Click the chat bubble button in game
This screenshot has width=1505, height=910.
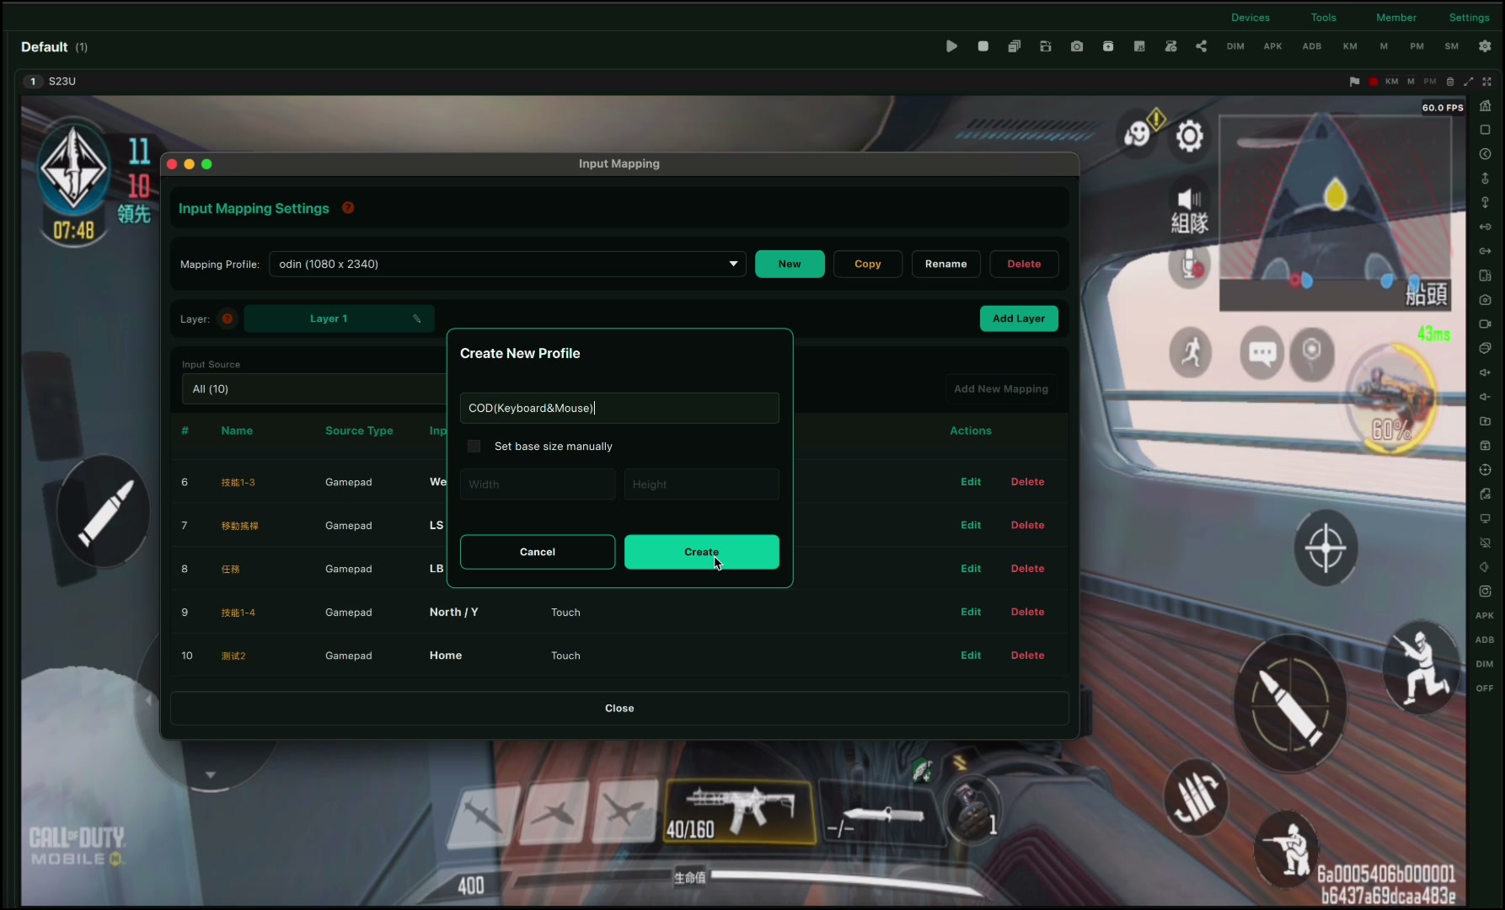click(1261, 352)
